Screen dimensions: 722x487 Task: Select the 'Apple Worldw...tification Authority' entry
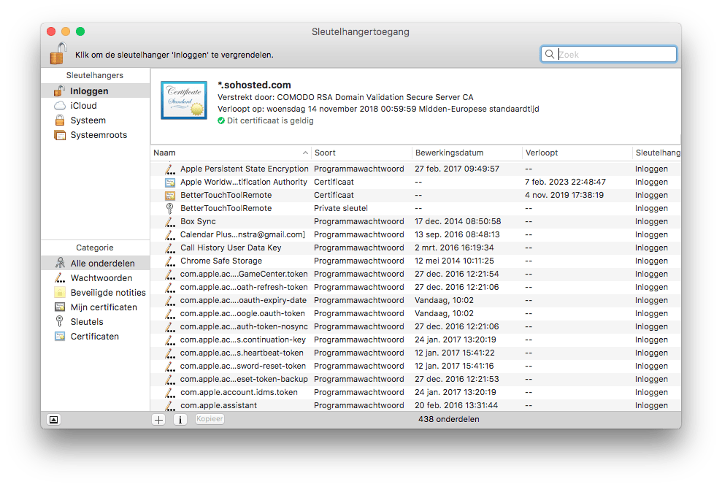tap(415, 182)
